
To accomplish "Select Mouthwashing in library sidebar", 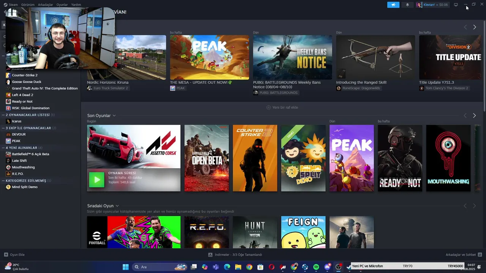I will 23,167.
